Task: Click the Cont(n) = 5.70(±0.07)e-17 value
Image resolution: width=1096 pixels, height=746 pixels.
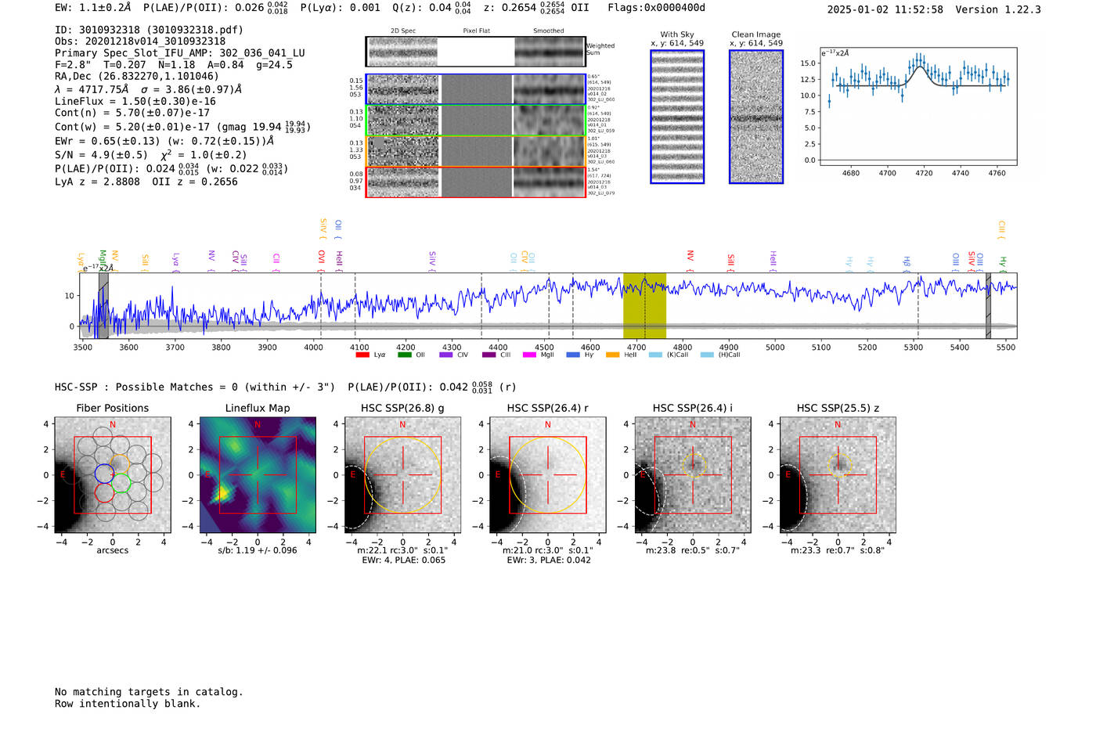Action: tap(132, 113)
